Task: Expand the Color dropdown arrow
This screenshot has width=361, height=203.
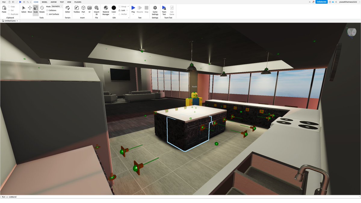Action: pos(114,14)
